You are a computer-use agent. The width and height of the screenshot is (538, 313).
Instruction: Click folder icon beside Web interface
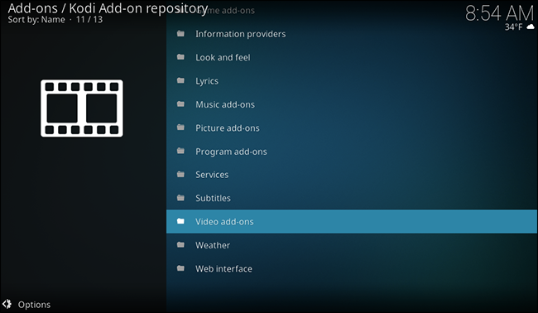pyautogui.click(x=180, y=268)
